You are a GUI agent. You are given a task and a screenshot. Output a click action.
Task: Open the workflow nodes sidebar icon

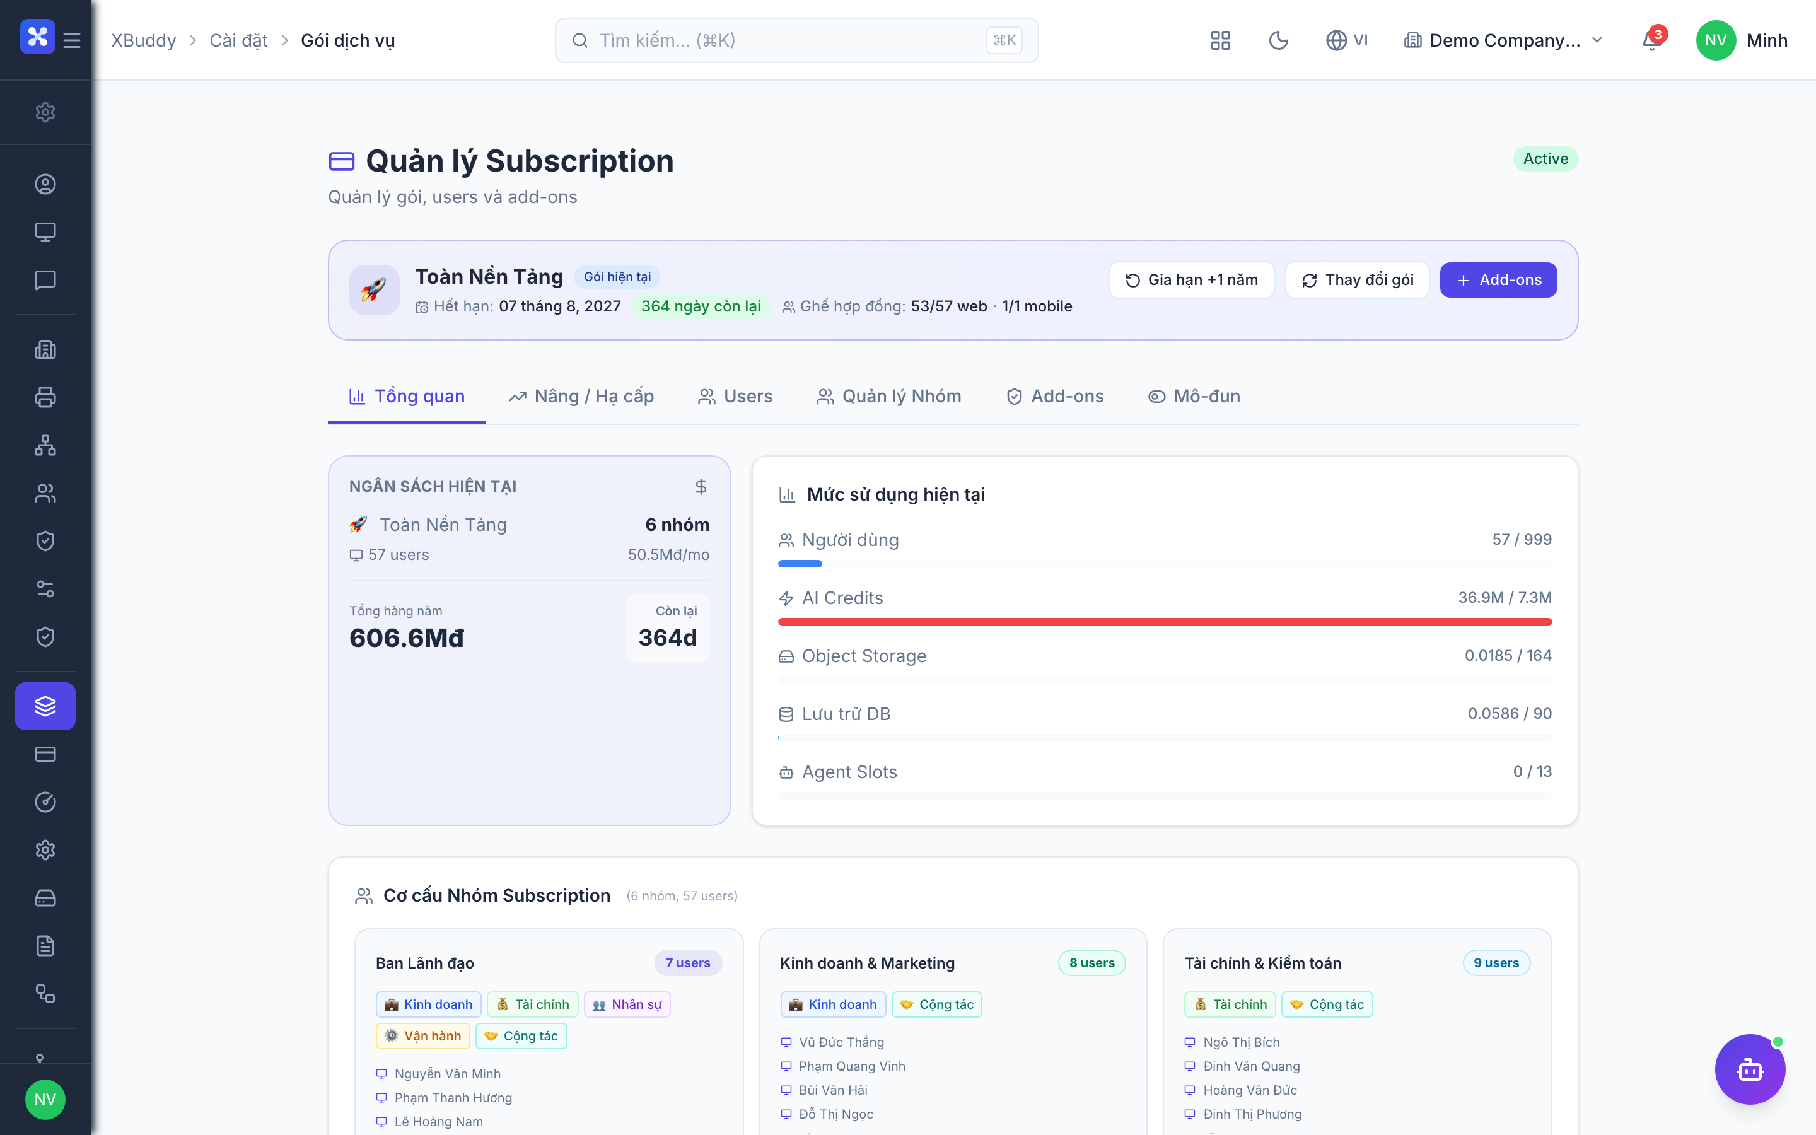(45, 994)
